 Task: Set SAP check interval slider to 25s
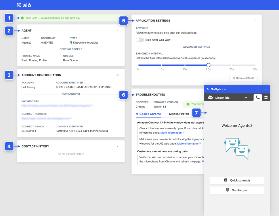232,65
